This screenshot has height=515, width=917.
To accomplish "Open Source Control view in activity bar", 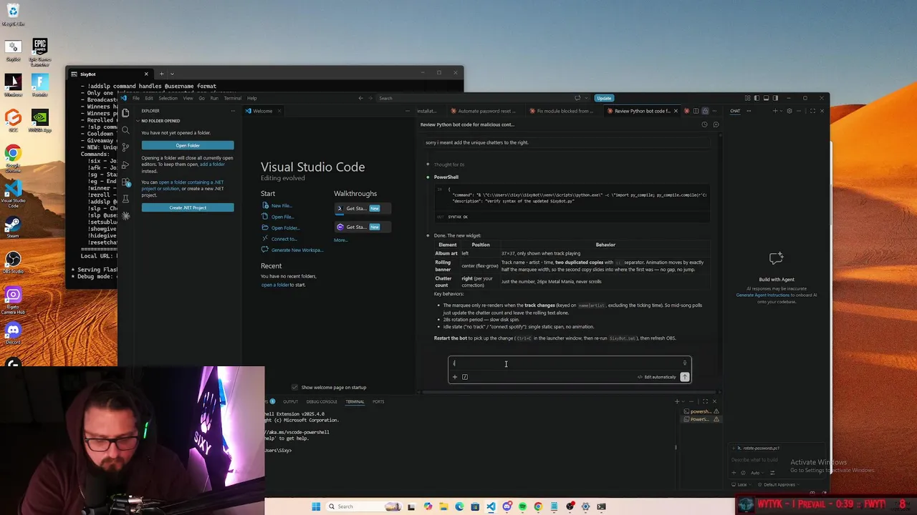I will click(x=125, y=147).
